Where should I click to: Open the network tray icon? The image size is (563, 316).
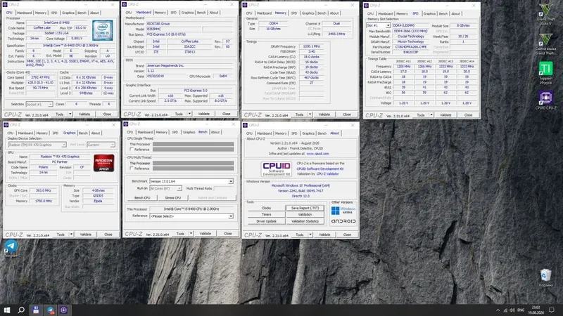tap(505, 310)
